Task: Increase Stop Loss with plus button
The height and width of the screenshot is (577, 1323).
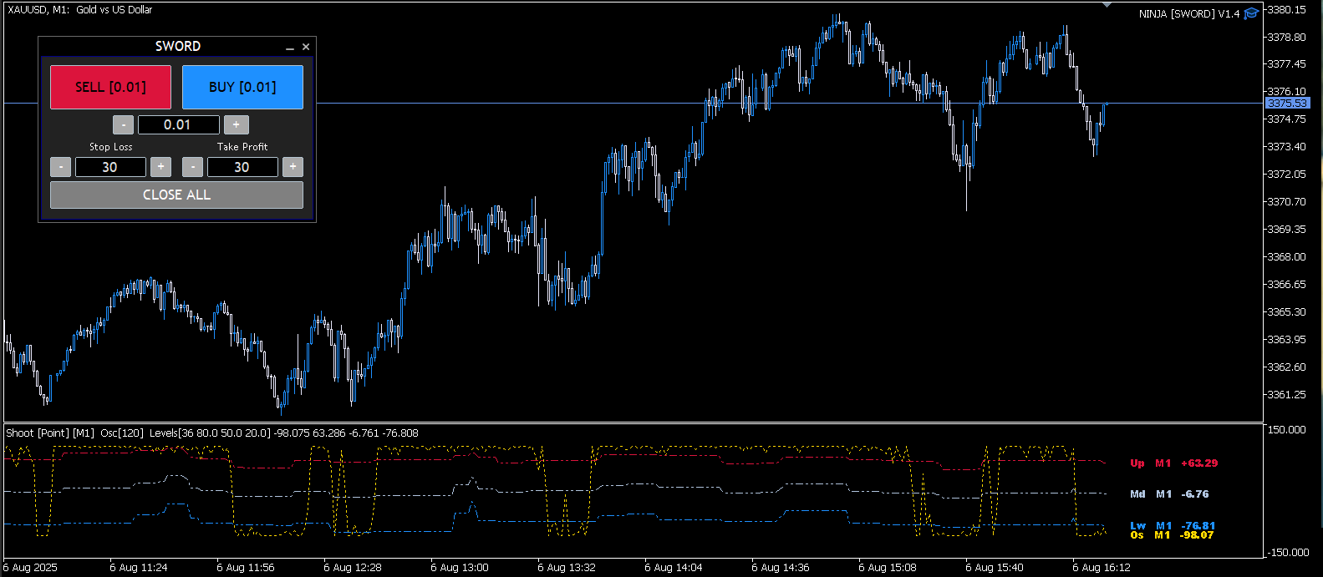Action: [x=160, y=167]
